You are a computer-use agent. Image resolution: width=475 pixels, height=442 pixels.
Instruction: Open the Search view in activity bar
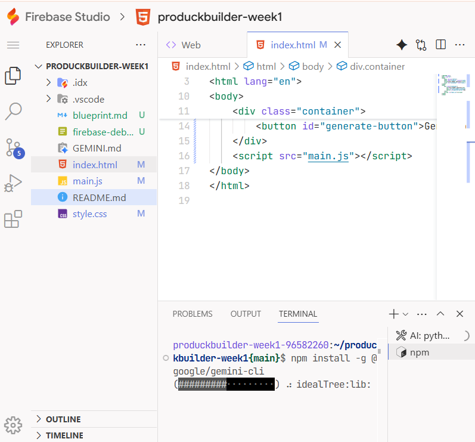click(13, 112)
